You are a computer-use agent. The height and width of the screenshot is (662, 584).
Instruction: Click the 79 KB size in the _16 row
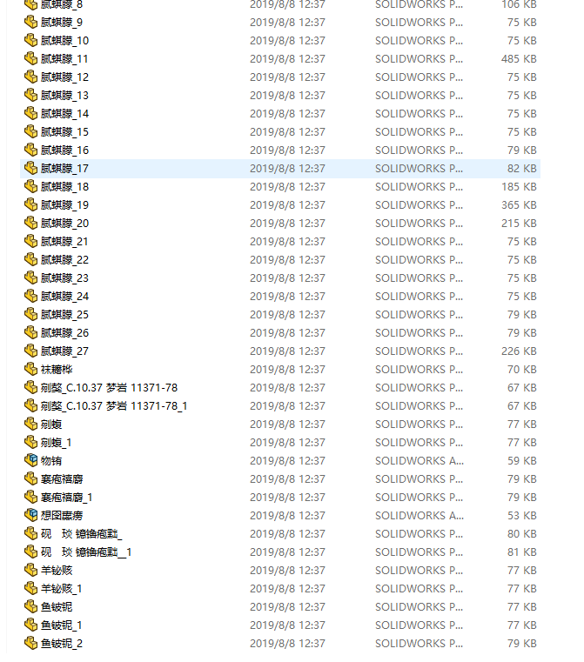(x=522, y=150)
